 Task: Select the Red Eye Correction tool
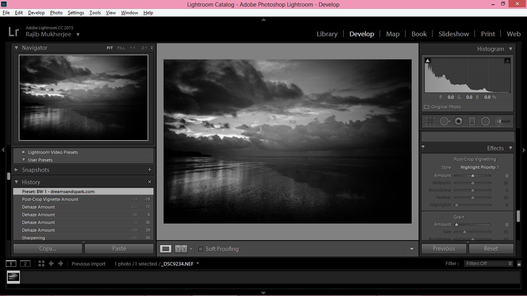coord(458,121)
